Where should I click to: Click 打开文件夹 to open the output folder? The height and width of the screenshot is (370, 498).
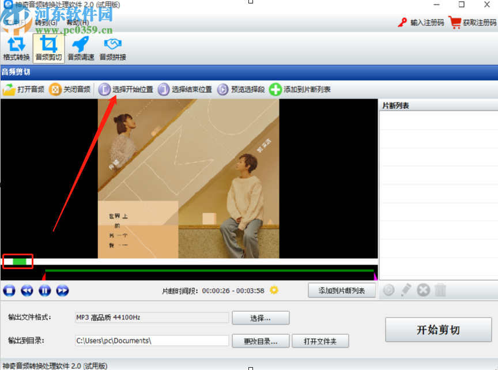pos(320,341)
